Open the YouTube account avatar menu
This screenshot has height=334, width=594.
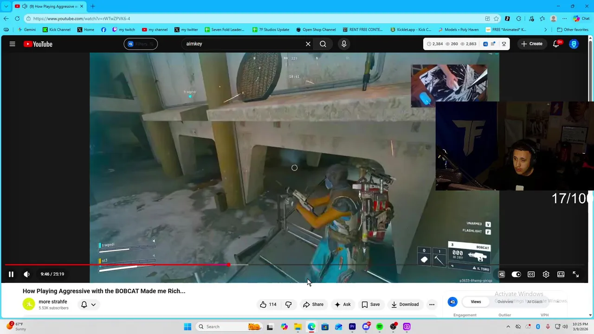pyautogui.click(x=574, y=44)
